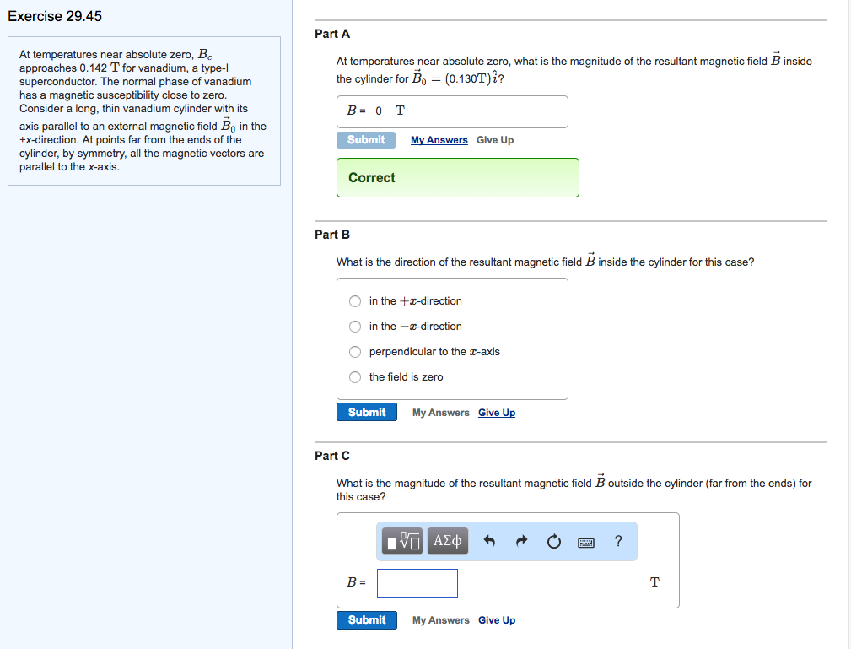Click the Part A answer box showing 0
851x649 pixels.
pos(452,111)
